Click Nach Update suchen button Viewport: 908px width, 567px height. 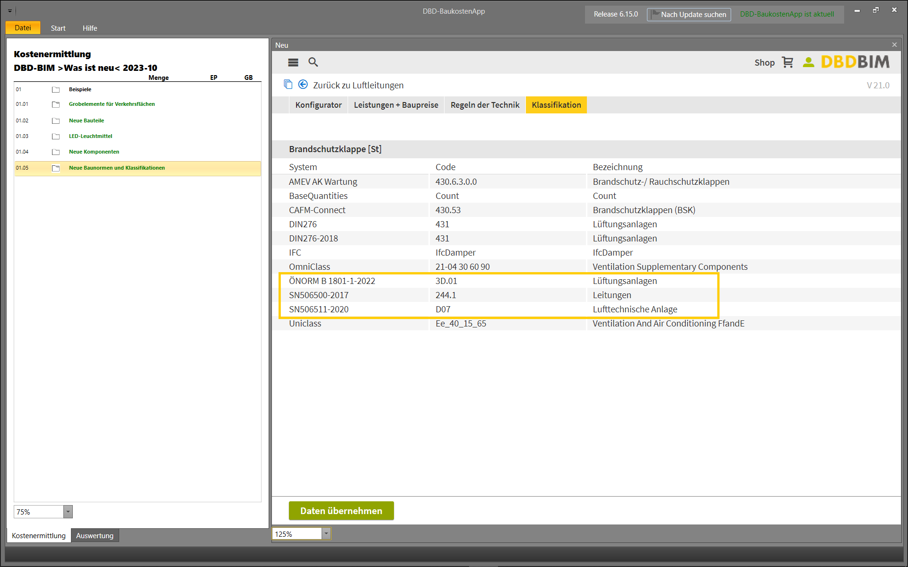click(689, 15)
